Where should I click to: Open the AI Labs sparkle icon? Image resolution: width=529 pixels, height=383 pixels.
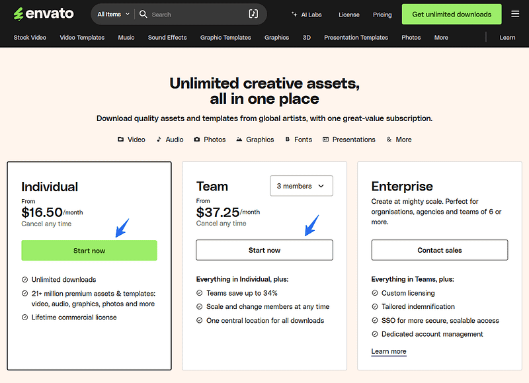click(293, 14)
